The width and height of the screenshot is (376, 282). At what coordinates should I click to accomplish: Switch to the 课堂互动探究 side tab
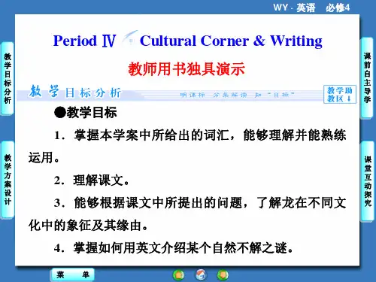pos(368,181)
